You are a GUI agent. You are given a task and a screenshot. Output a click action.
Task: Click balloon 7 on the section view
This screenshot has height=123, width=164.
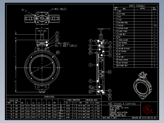pos(110,43)
